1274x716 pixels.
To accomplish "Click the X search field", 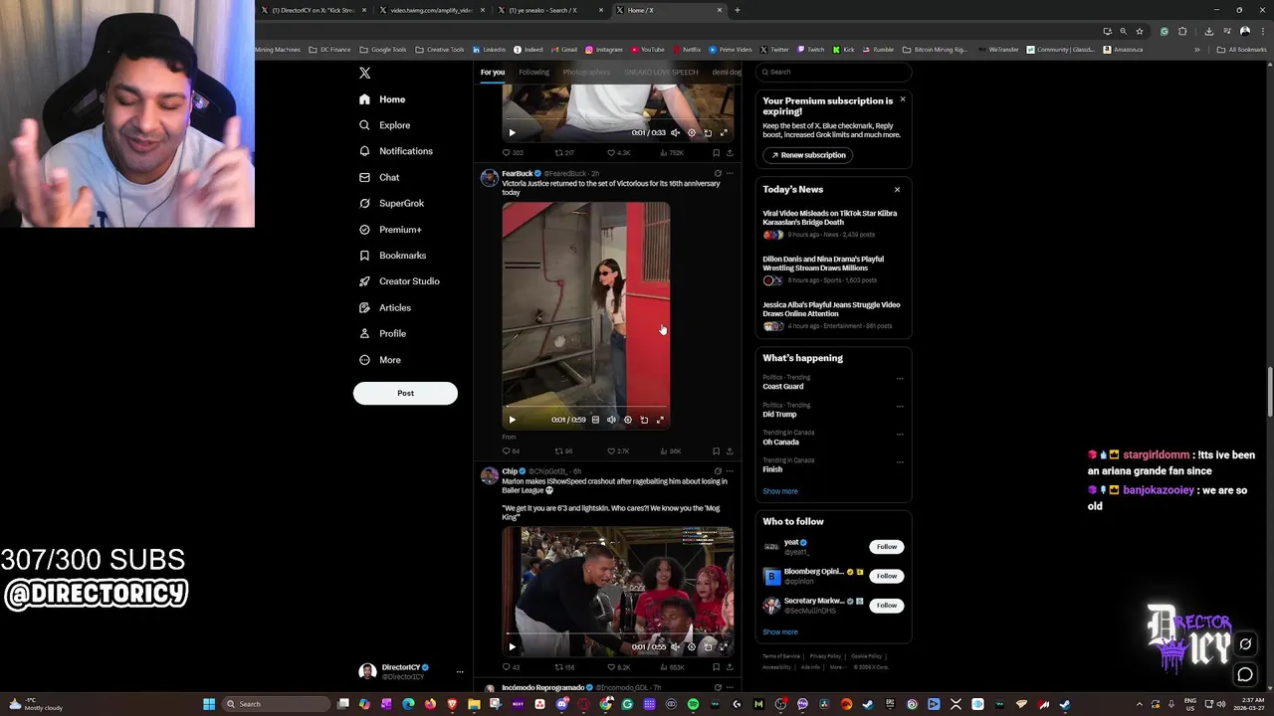I will (834, 72).
